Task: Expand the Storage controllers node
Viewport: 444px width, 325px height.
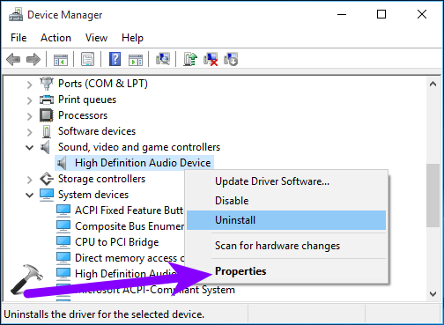Action: (29, 180)
